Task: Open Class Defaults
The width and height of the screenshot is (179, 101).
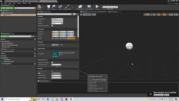Action: coord(89,7)
